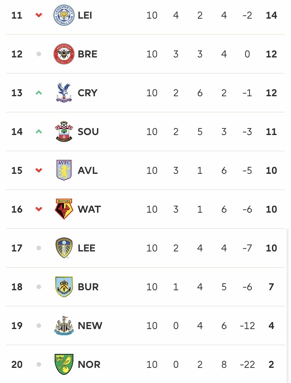
Task: Click the Aston Villa AVFC crest
Action: pyautogui.click(x=64, y=170)
